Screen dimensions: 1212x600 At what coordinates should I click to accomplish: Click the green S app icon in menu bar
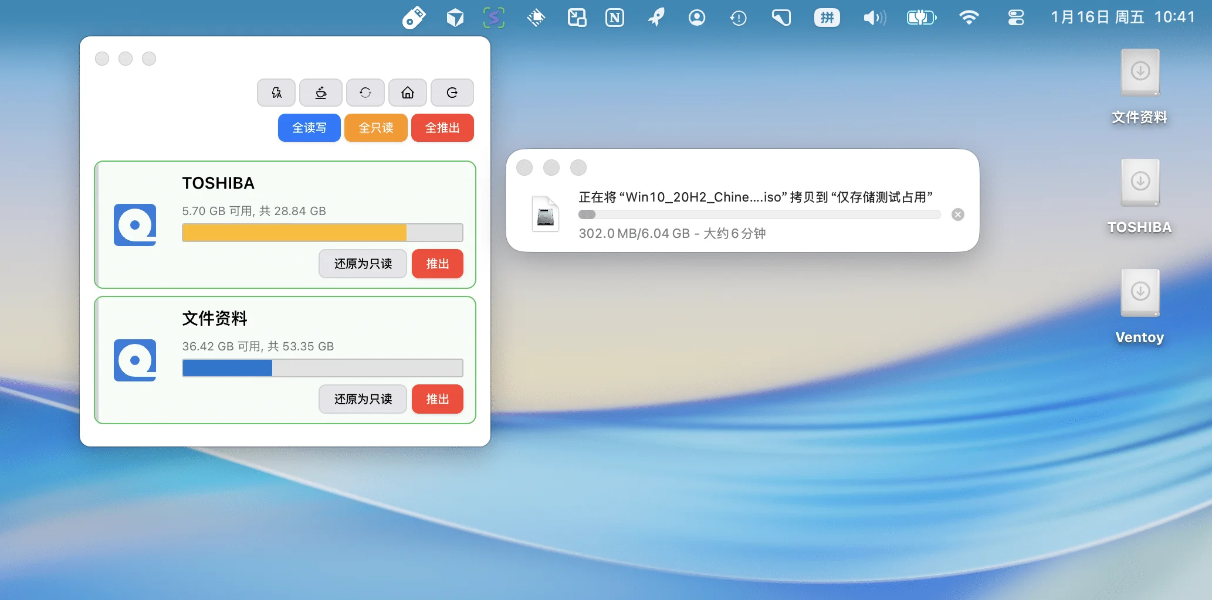[493, 17]
